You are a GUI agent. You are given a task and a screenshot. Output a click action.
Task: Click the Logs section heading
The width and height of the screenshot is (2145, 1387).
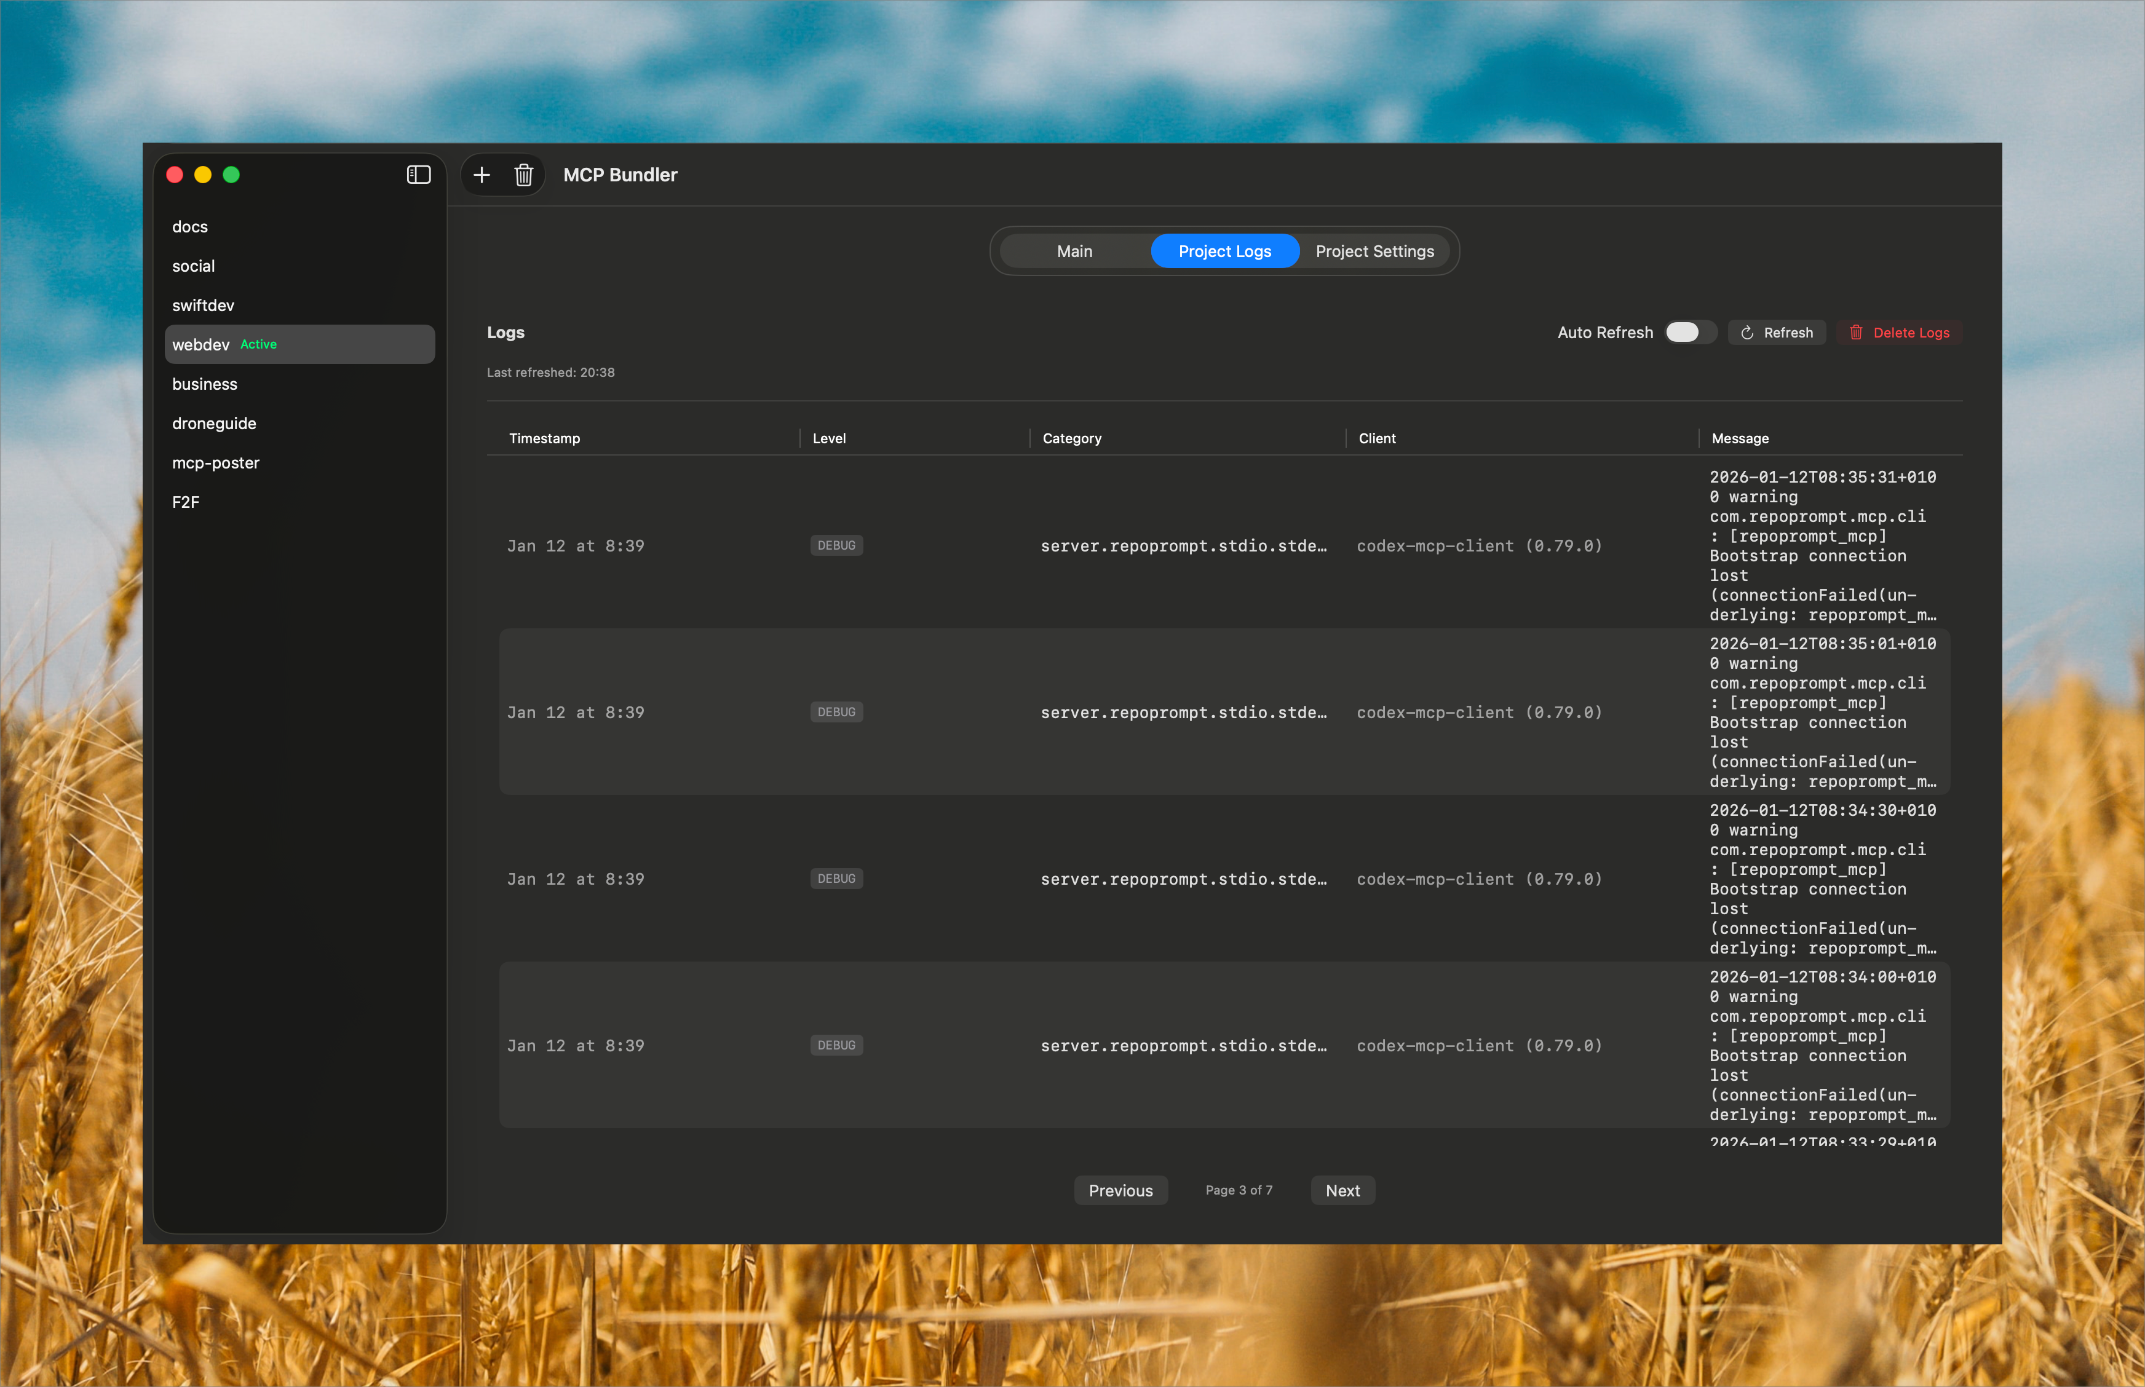pyautogui.click(x=506, y=333)
